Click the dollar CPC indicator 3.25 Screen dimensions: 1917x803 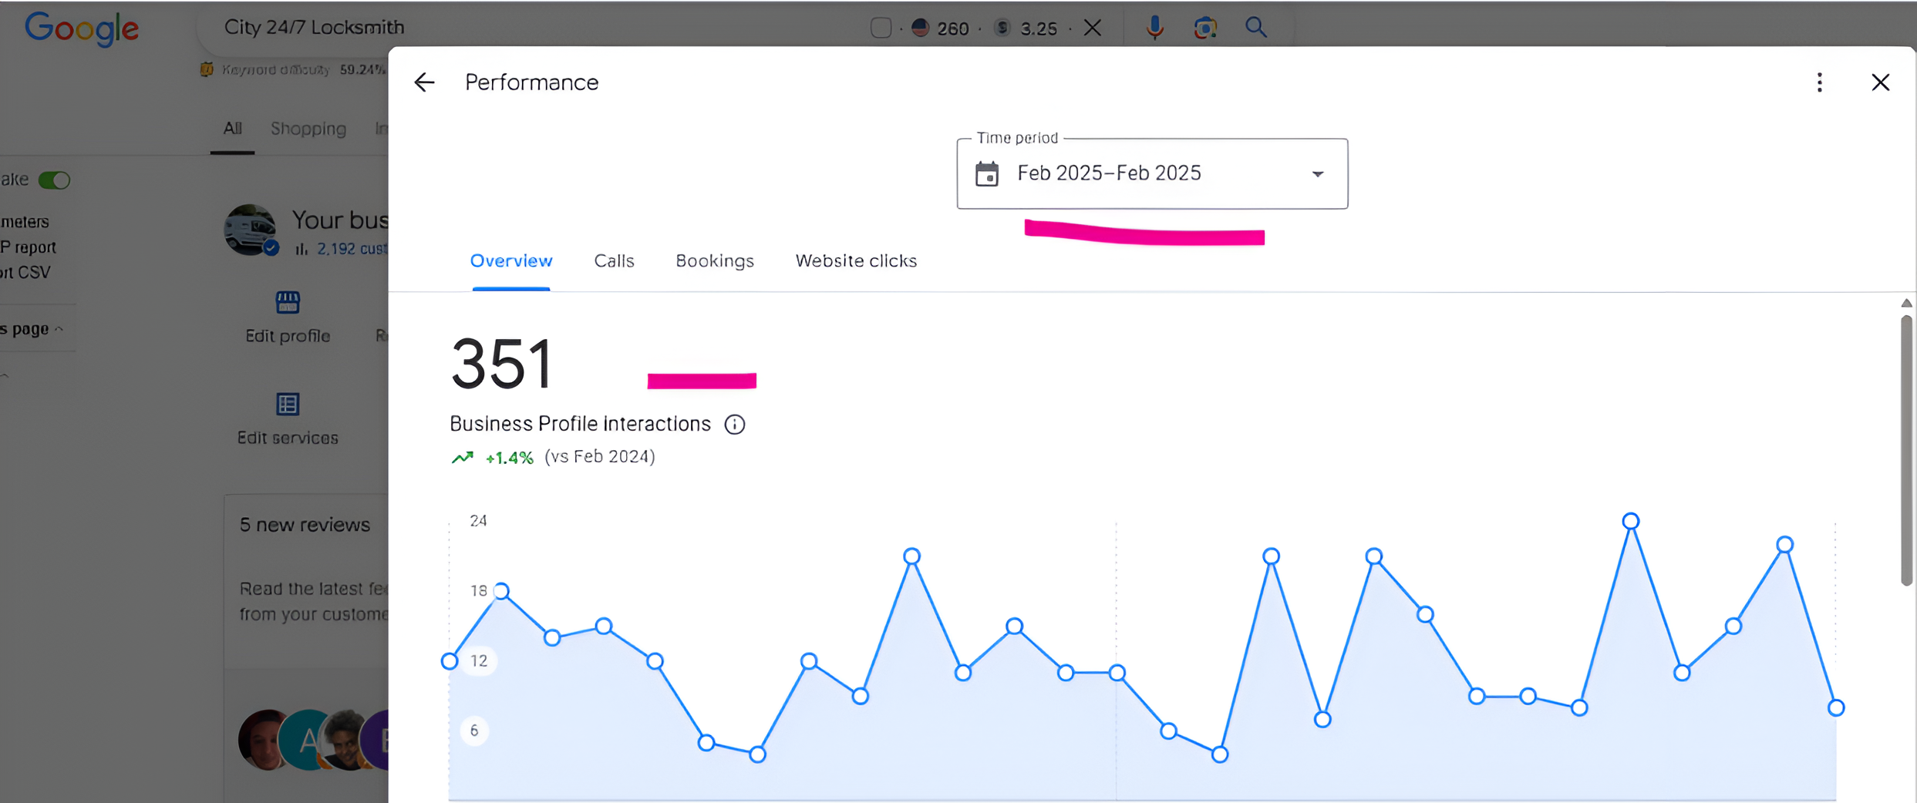click(1026, 28)
